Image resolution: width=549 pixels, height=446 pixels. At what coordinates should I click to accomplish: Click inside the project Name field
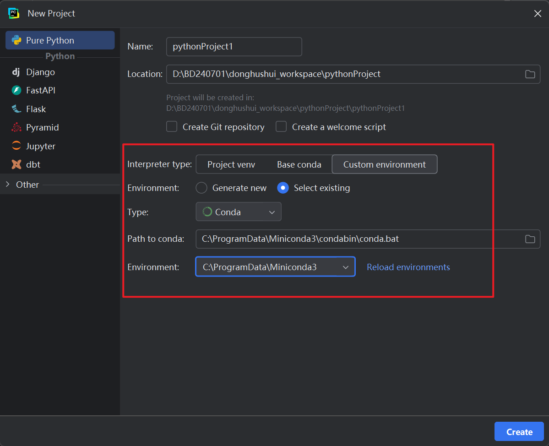[x=234, y=46]
